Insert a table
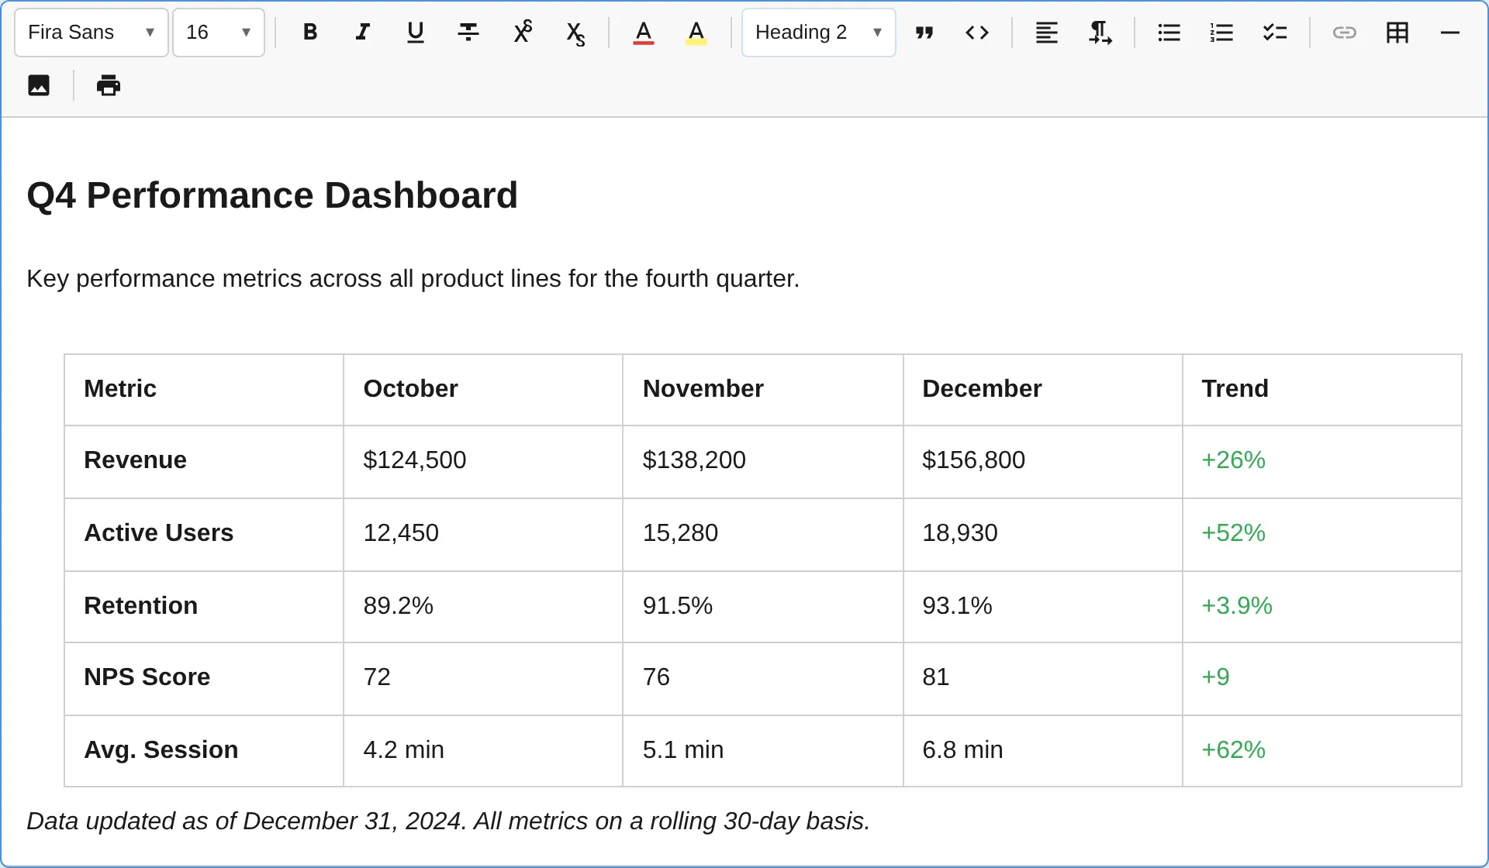Screen dimensions: 1489x868 (x=1397, y=33)
